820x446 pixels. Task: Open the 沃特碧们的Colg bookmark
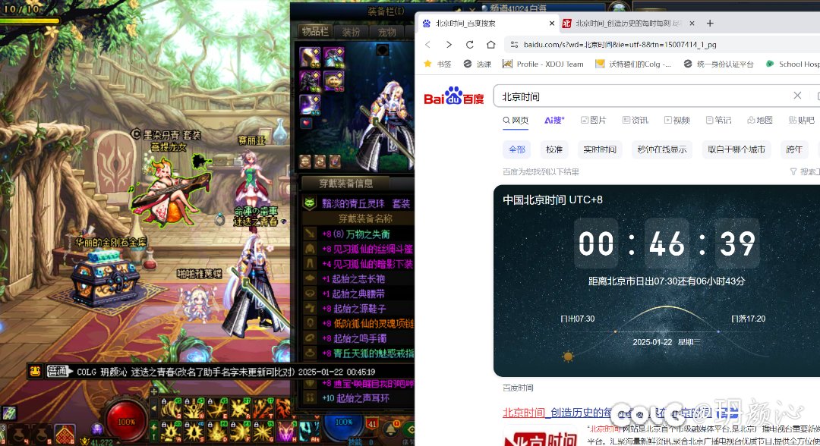(633, 64)
